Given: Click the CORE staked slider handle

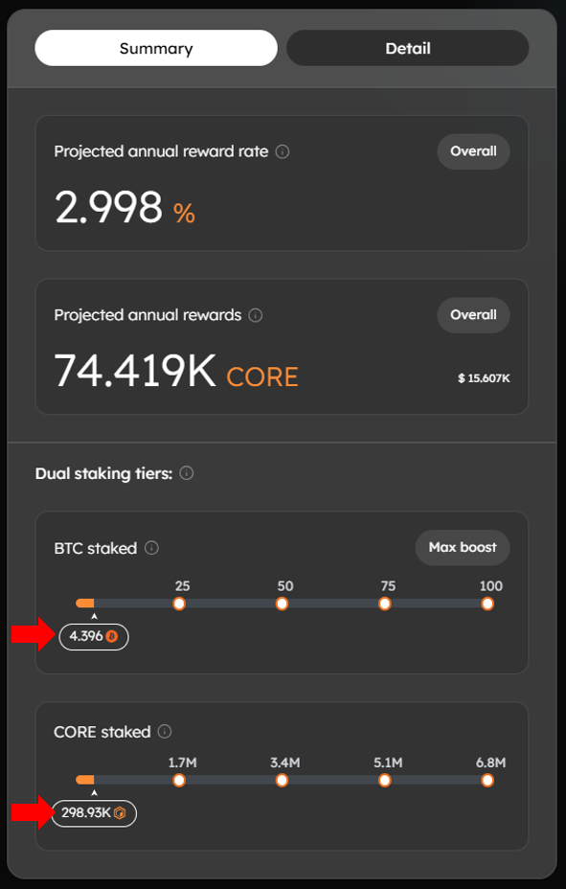Looking at the screenshot, I should click(x=87, y=780).
